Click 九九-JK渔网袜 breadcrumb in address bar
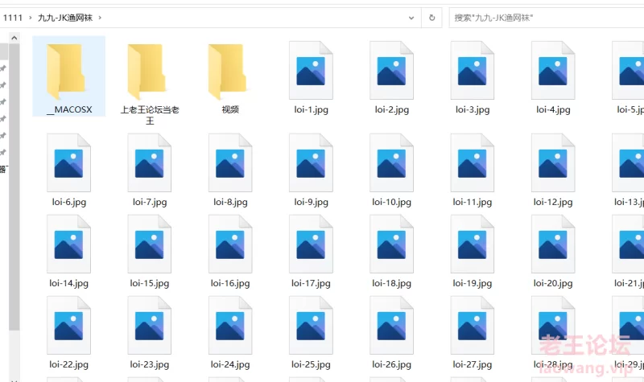Screen dimensions: 644x382 65,18
